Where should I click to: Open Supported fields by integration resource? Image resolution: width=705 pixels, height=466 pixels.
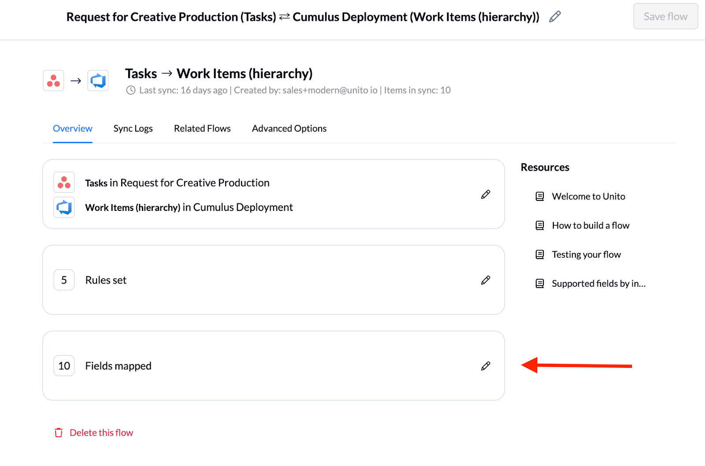click(x=598, y=284)
